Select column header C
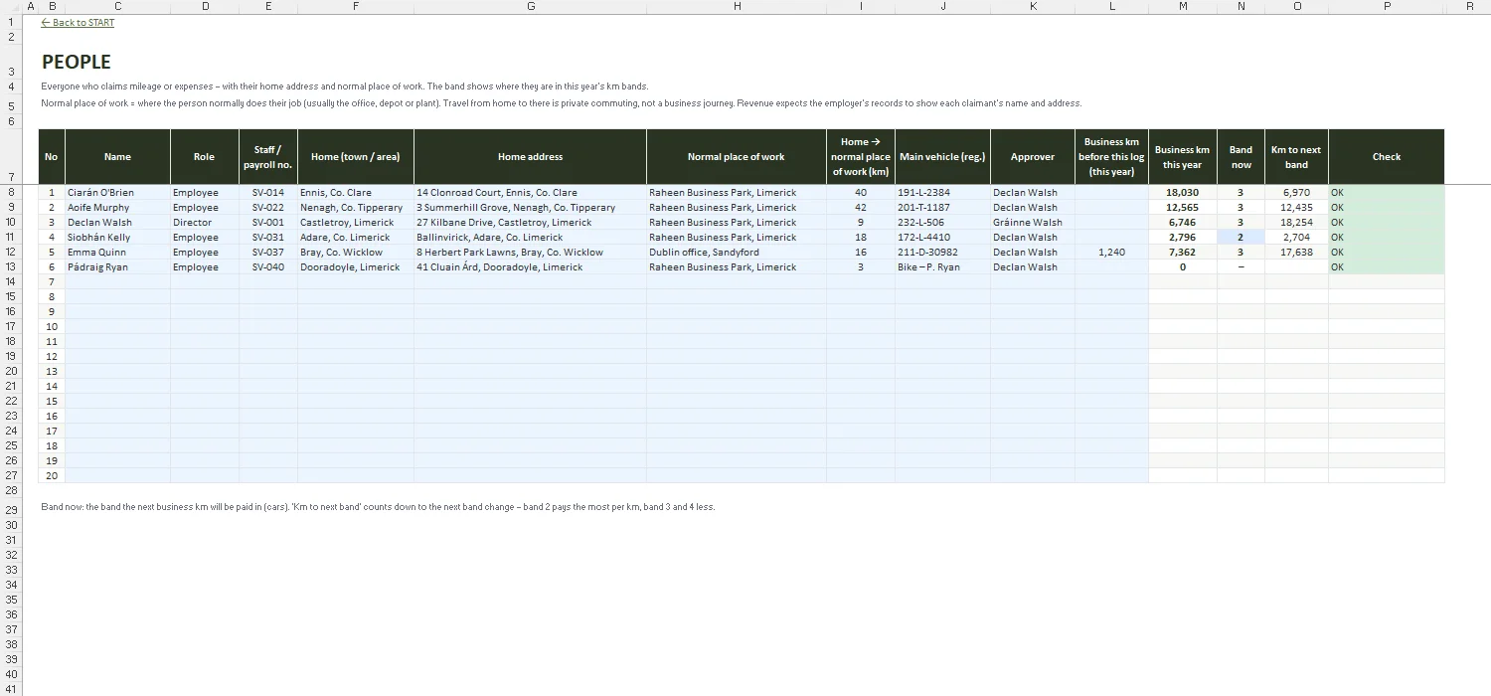The height and width of the screenshot is (696, 1491). click(x=117, y=6)
